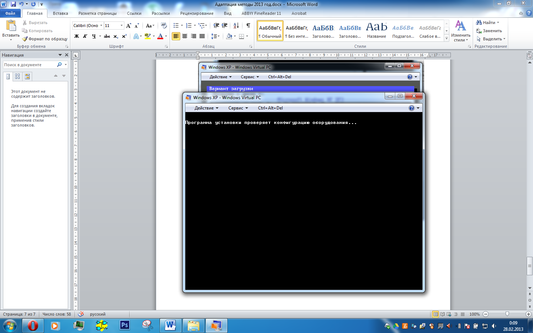
Task: Click the Paste clipboard icon
Action: (x=11, y=26)
